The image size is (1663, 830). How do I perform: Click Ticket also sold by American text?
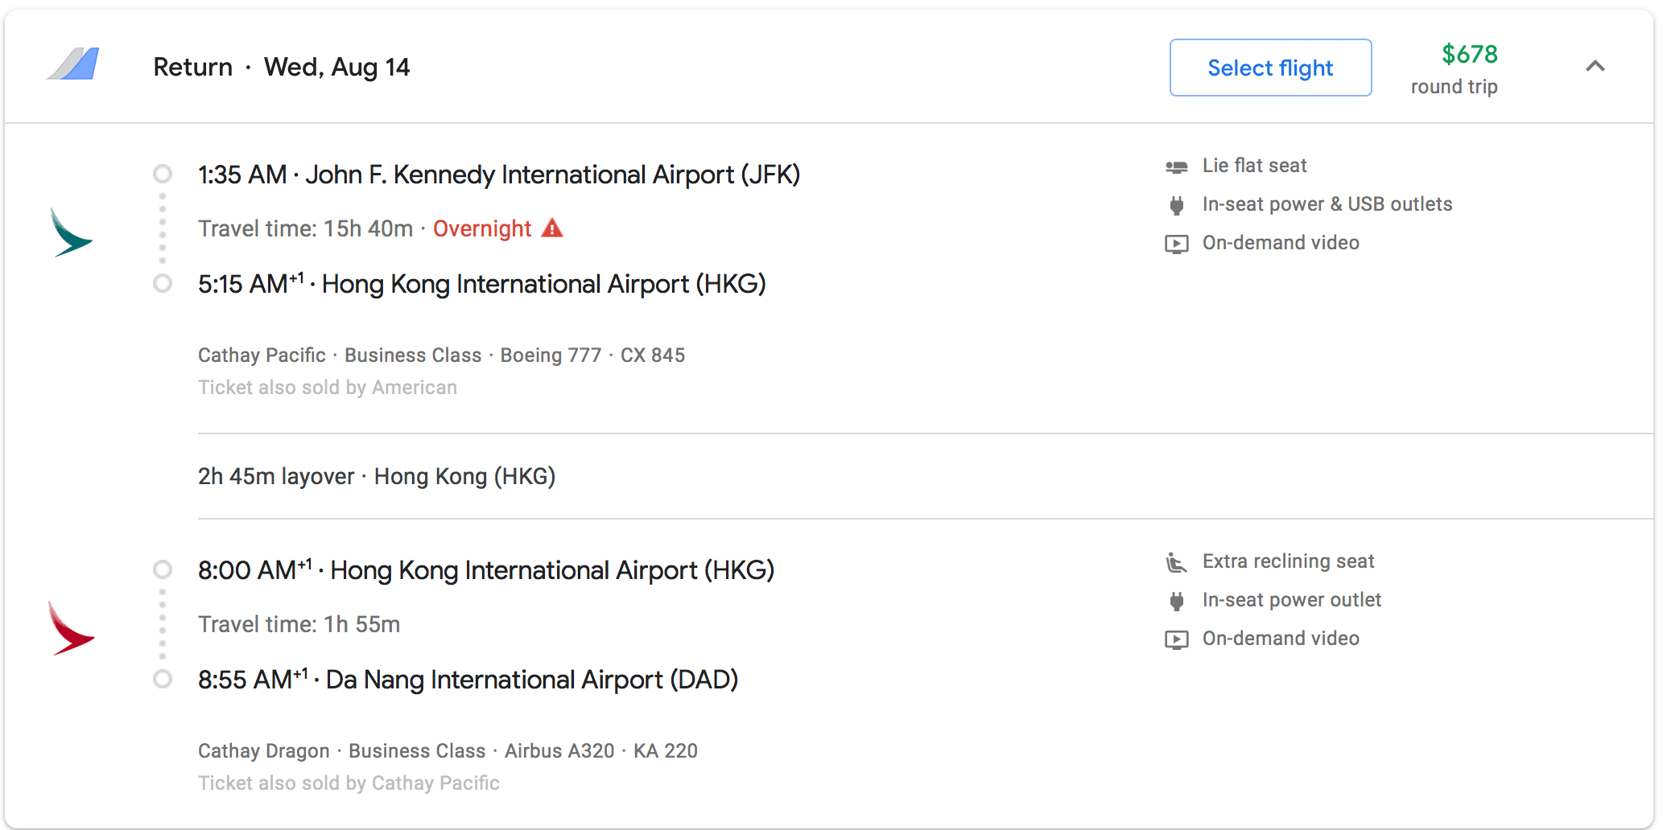[327, 388]
